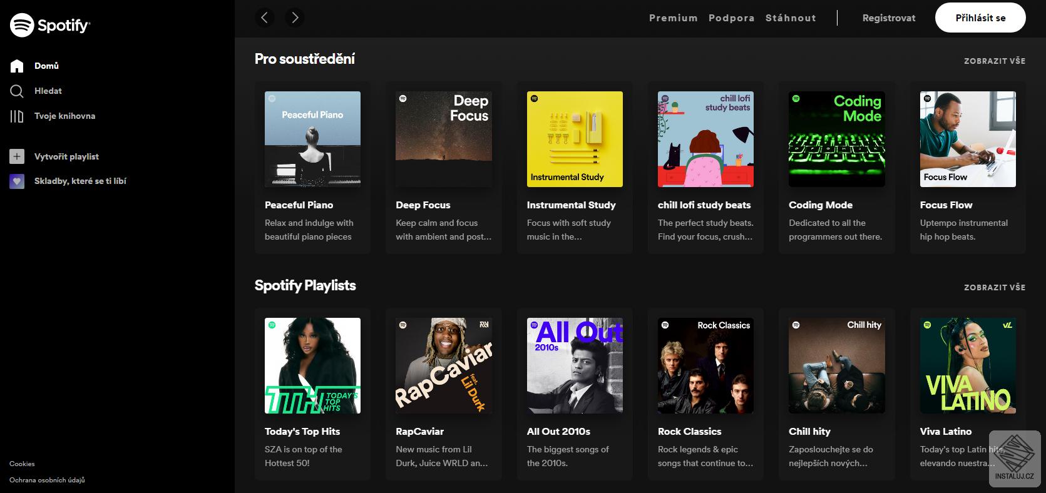The height and width of the screenshot is (493, 1046).
Task: Show all Spotify Playlists
Action: click(994, 287)
